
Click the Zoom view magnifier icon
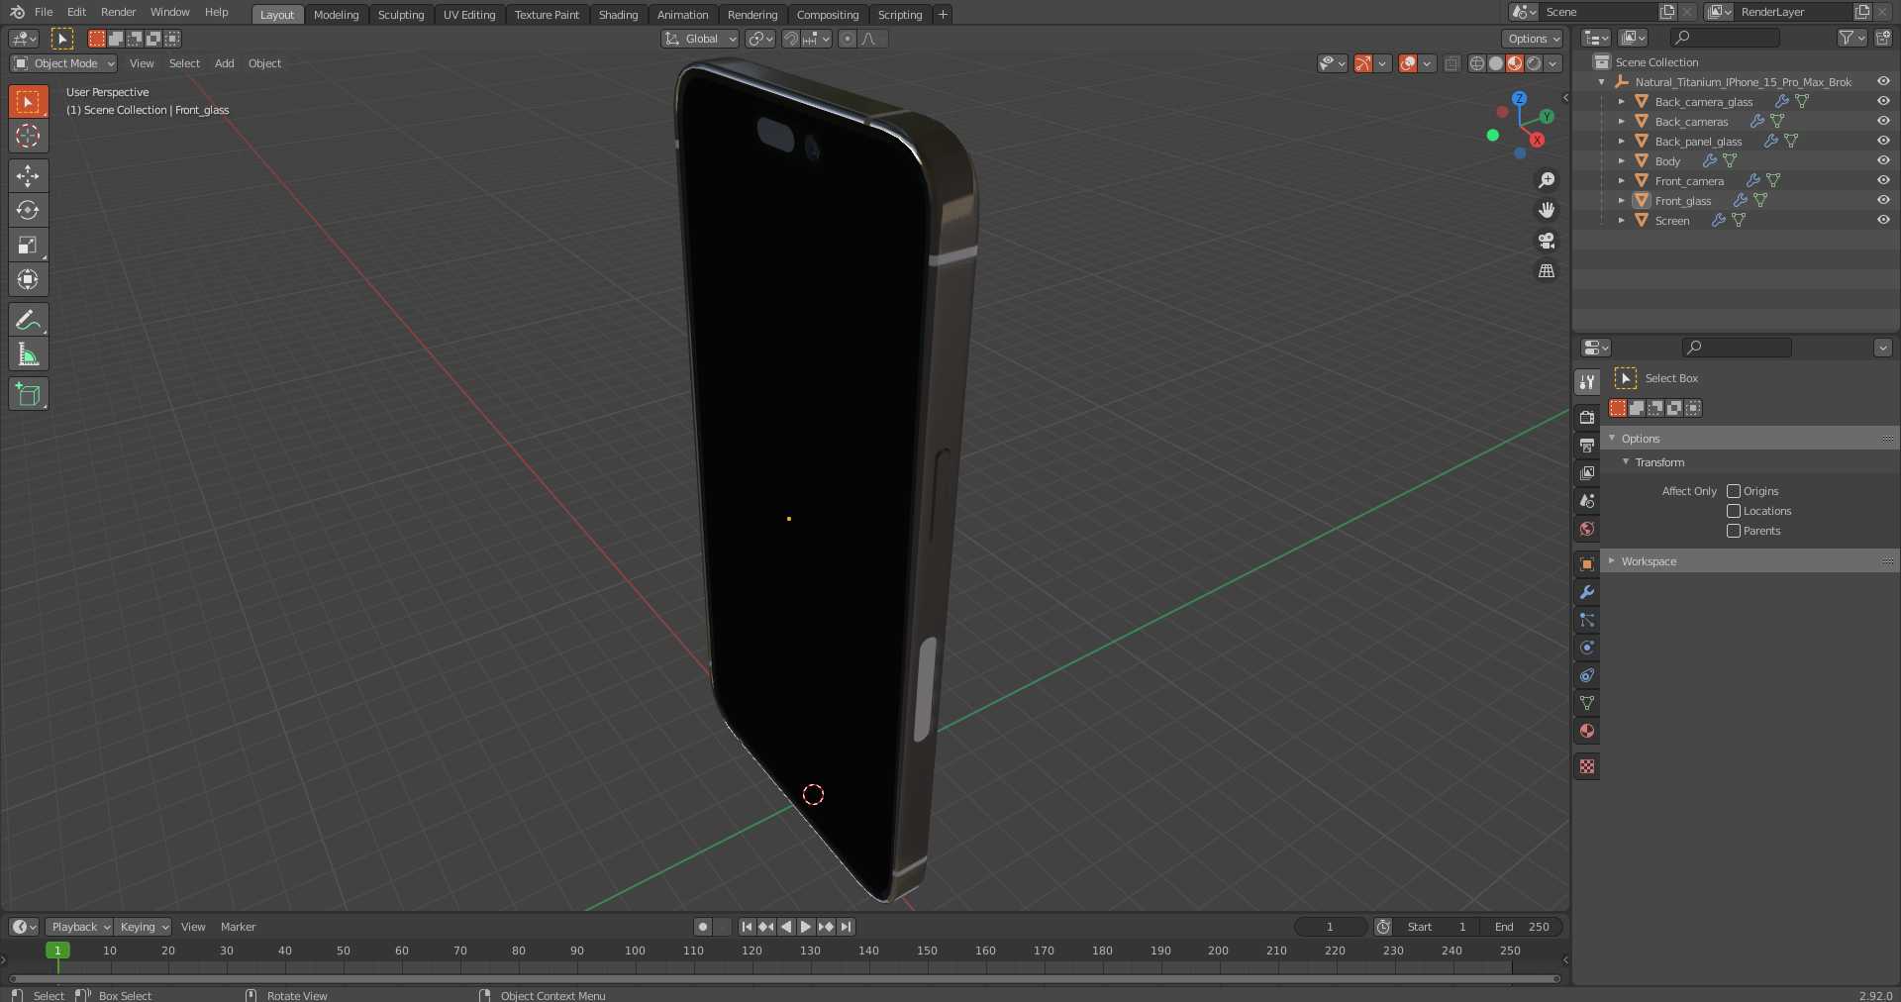(x=1547, y=180)
